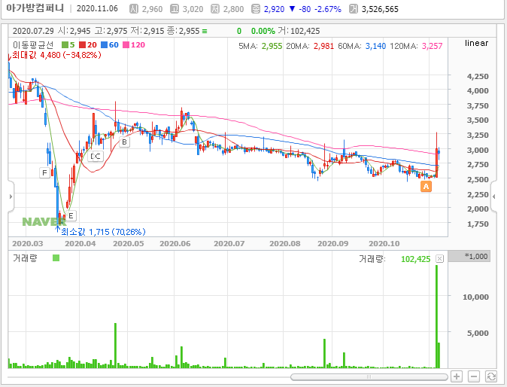Click the pink 120-day moving average swatch

coord(126,45)
